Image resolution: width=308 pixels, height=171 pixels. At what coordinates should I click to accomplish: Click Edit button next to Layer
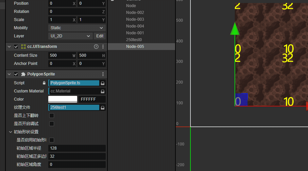(x=100, y=36)
